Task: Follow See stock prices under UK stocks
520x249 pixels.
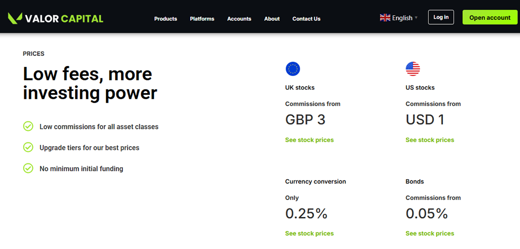Action: coord(309,140)
